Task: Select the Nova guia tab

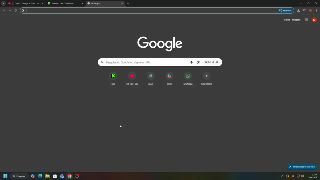Action: 105,3
